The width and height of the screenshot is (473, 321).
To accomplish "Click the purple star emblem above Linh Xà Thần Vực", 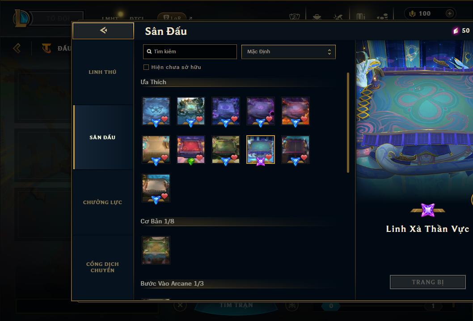I will point(427,210).
